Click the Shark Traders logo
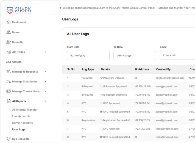The image size is (195, 143). tap(19, 10)
